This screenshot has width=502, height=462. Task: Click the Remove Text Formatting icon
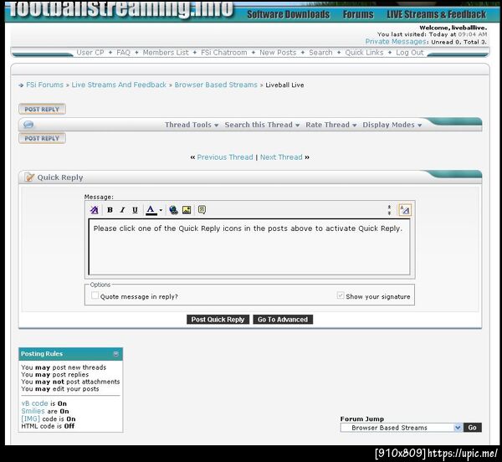[95, 210]
